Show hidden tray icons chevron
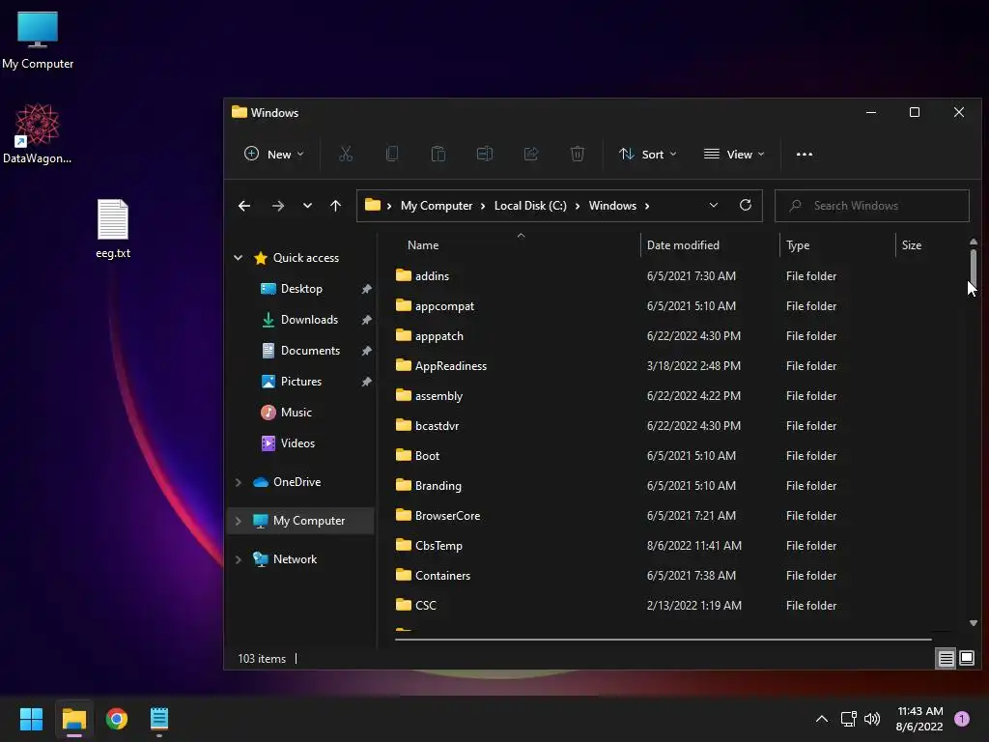Screen dimensions: 989x742 pos(822,719)
